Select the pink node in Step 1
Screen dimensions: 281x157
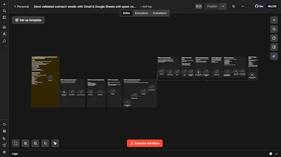(71, 92)
